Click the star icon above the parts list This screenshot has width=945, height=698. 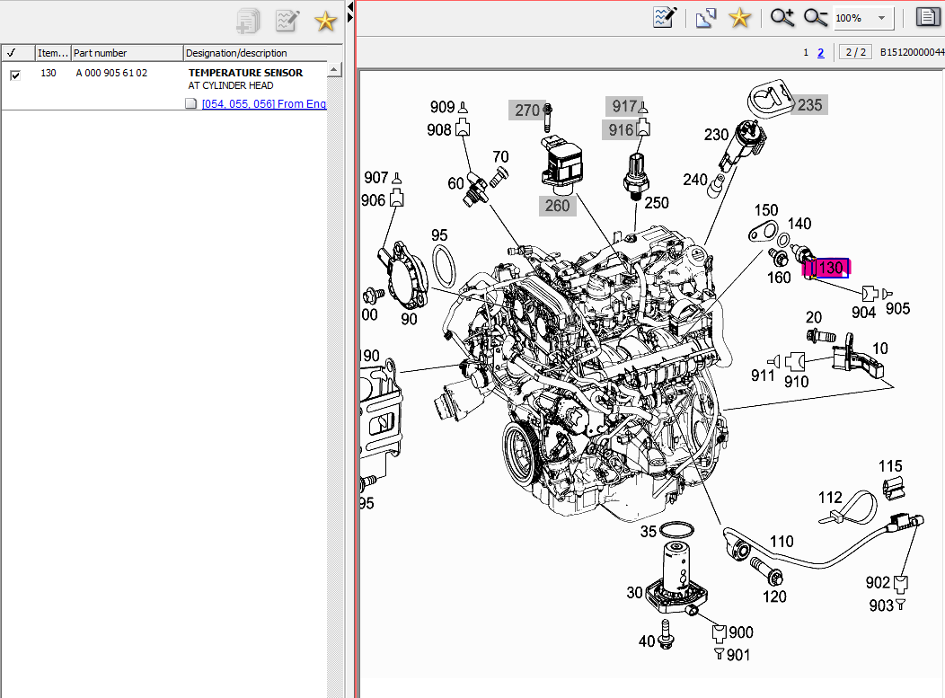pyautogui.click(x=325, y=20)
